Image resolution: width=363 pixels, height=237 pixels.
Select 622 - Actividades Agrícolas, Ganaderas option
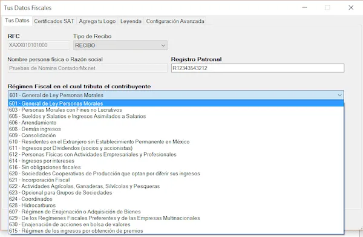tap(176, 186)
